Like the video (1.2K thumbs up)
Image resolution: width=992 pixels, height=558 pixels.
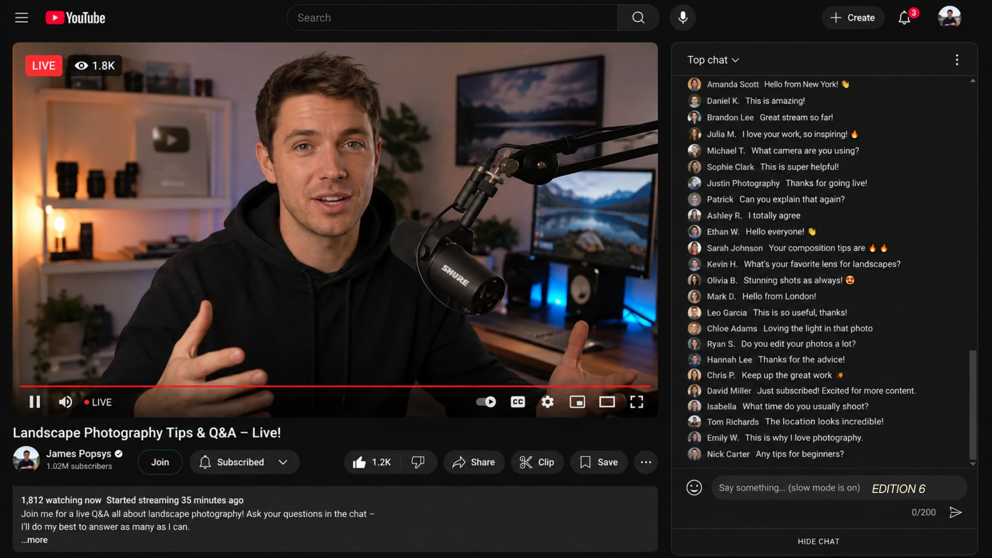(x=371, y=462)
